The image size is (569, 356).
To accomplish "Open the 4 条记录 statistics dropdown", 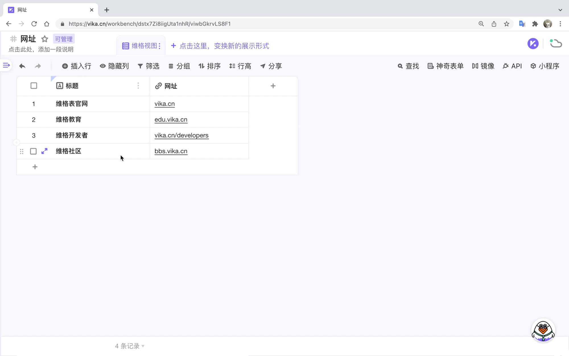I will pos(130,346).
